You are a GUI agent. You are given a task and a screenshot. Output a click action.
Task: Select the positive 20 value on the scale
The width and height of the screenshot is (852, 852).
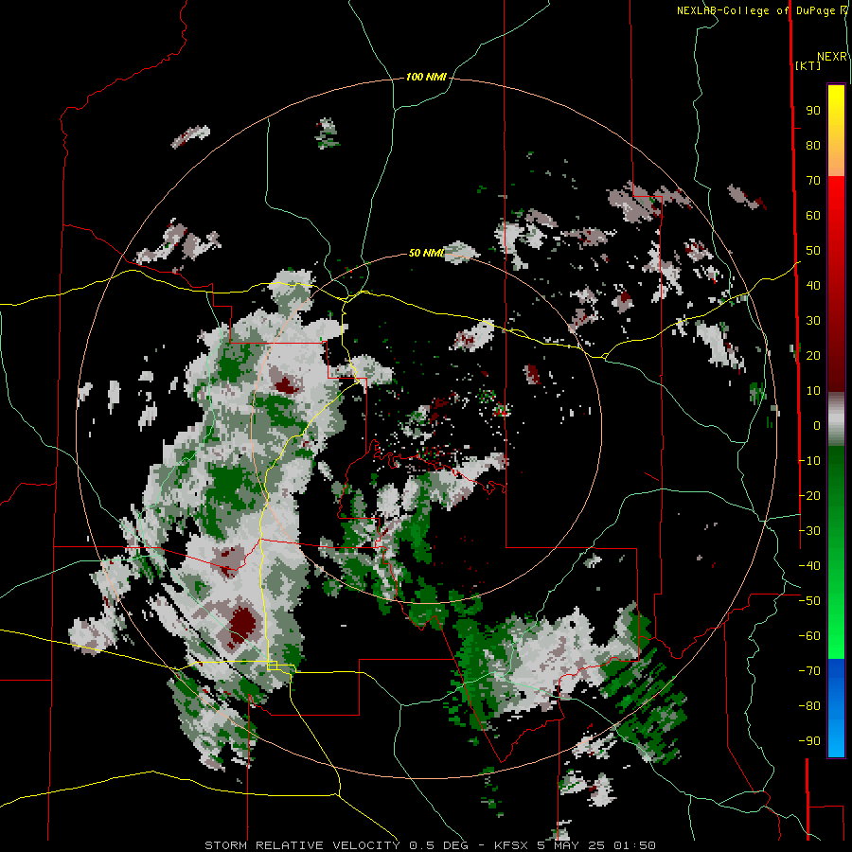coord(813,355)
